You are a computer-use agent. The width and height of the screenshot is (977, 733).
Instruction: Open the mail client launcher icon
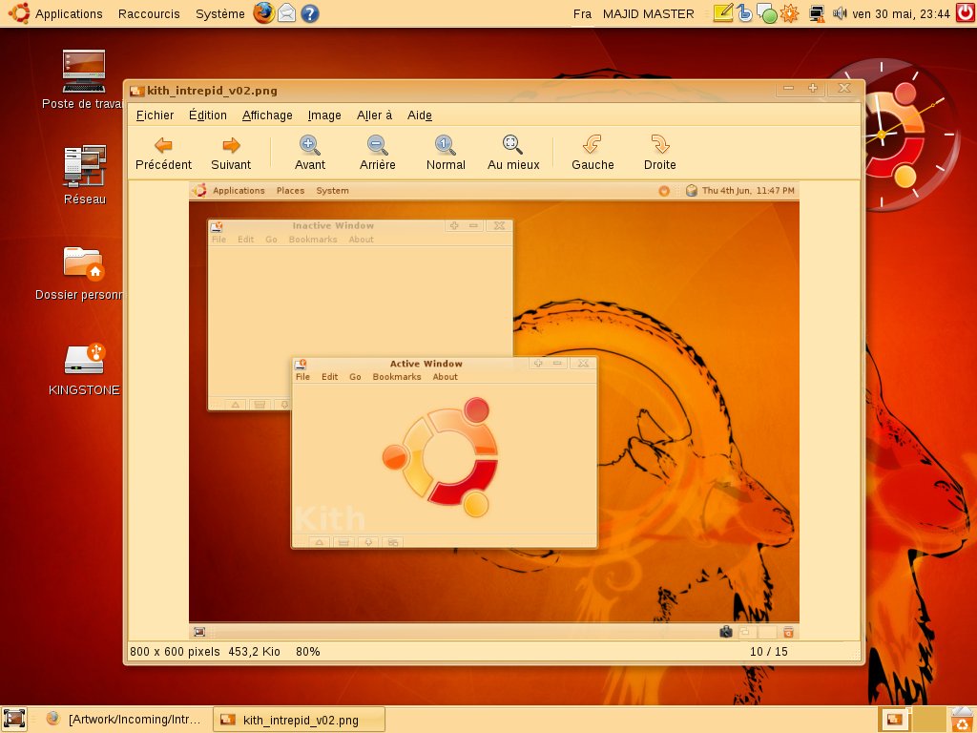(286, 13)
